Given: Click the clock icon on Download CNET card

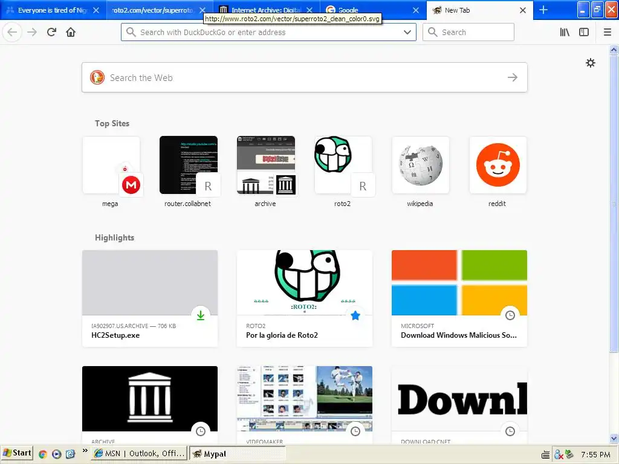Looking at the screenshot, I should click(x=510, y=431).
